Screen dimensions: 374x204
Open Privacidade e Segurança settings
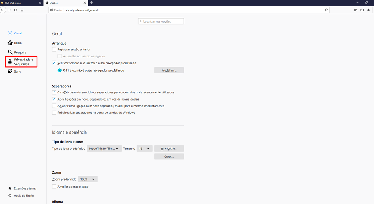pos(21,62)
